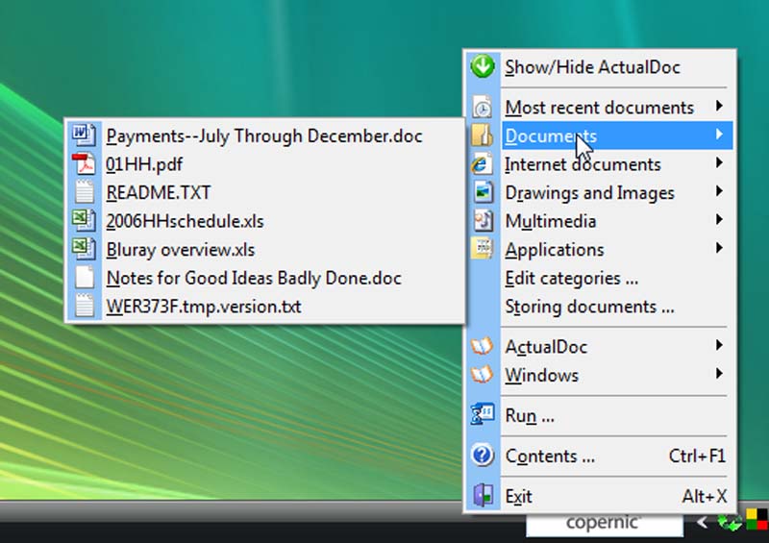Show hidden tray icons with the chevron

pyautogui.click(x=703, y=523)
